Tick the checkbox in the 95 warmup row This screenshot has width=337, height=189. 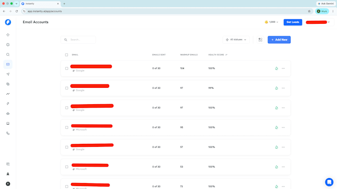(66, 127)
